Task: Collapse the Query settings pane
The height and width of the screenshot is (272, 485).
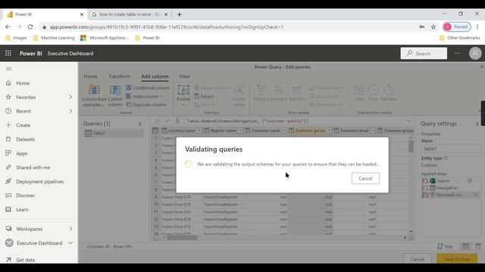Action: pos(477,124)
